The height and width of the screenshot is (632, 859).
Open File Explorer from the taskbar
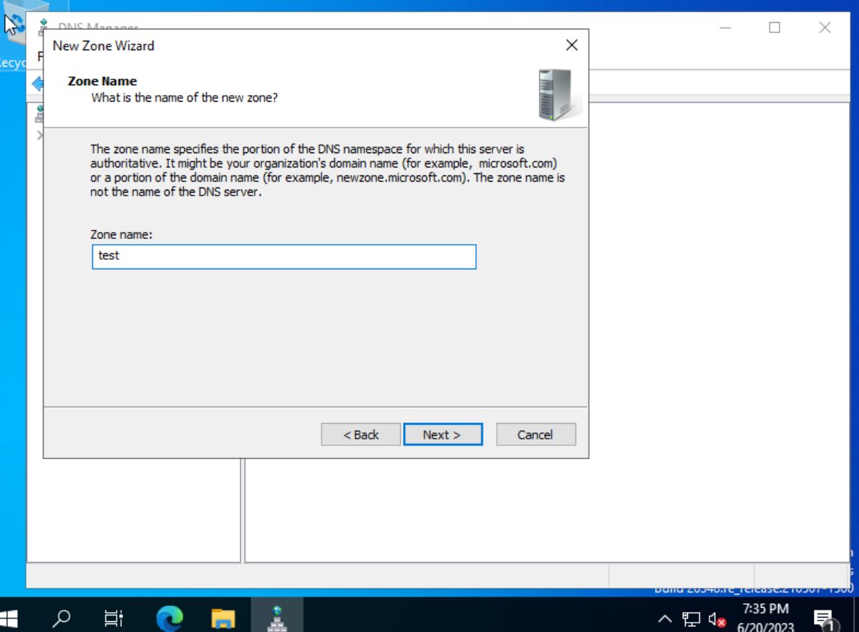[x=223, y=616]
